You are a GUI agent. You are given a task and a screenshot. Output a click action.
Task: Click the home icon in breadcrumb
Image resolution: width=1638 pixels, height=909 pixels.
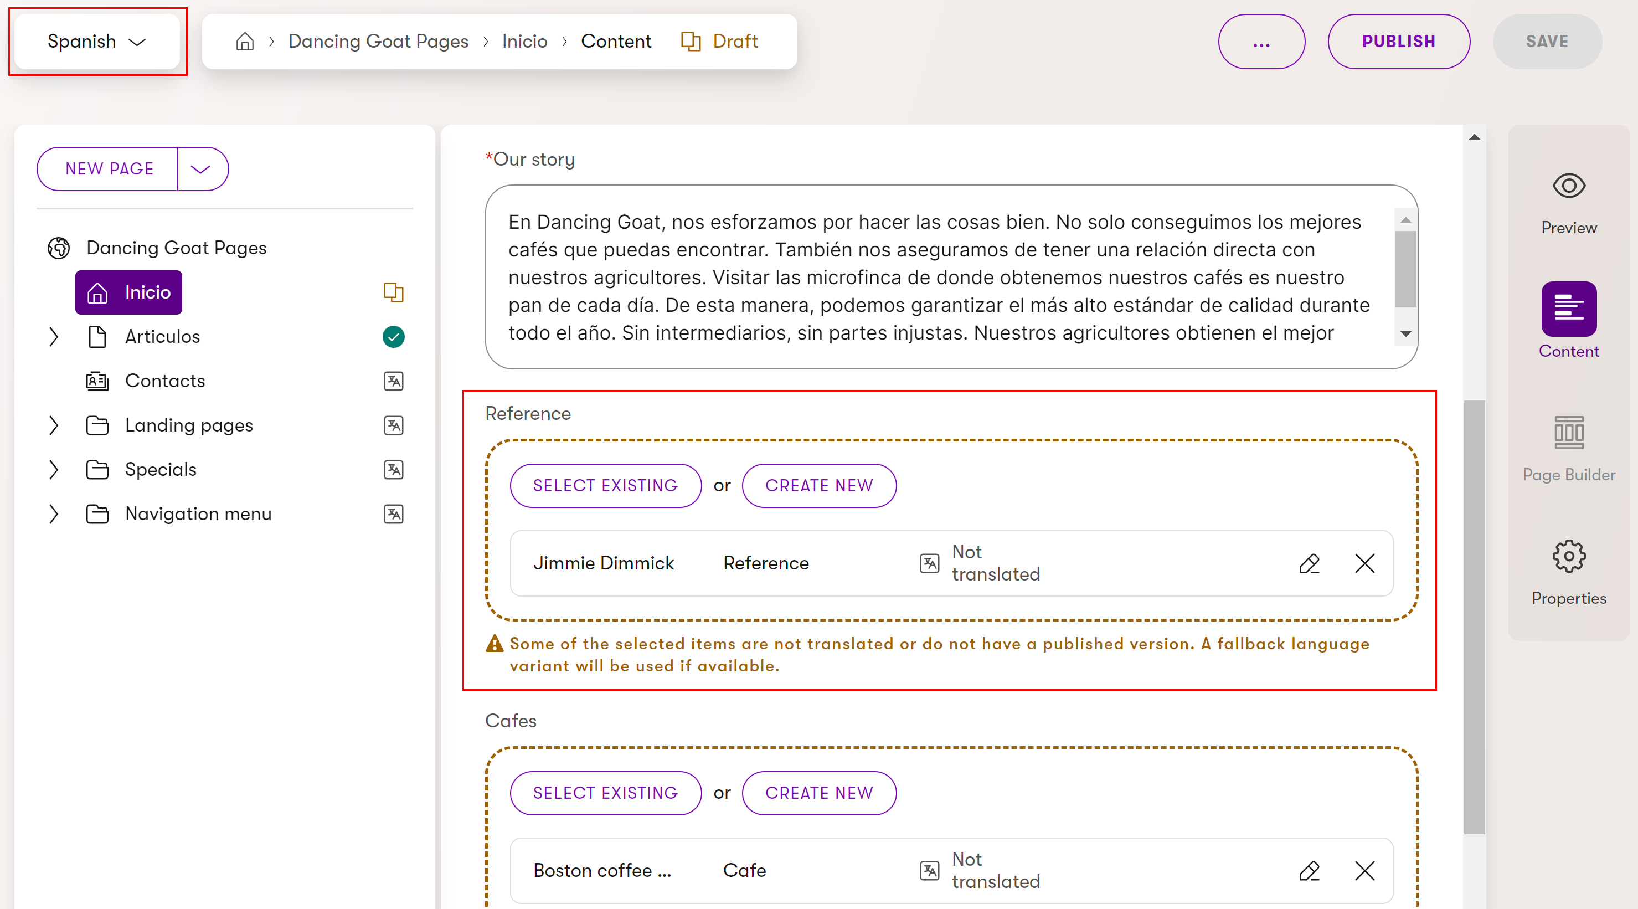(x=245, y=42)
